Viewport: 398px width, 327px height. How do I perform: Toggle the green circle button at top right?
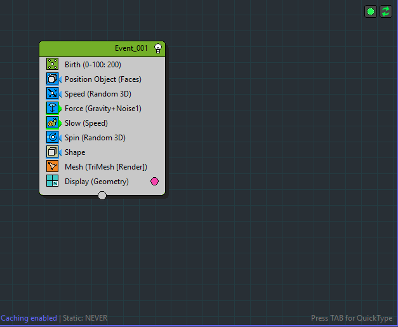click(371, 11)
